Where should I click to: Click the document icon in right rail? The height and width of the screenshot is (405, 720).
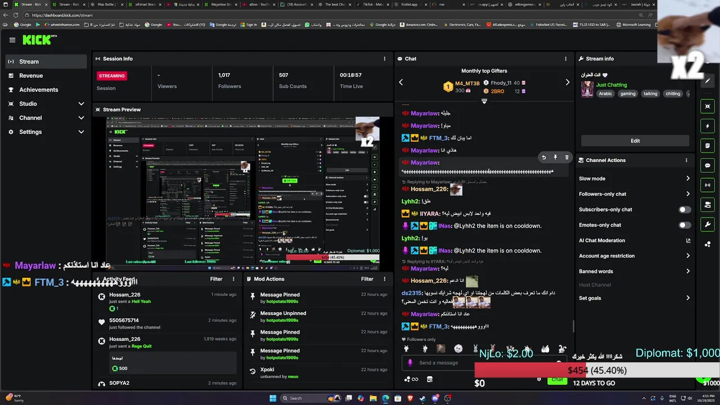point(708,146)
